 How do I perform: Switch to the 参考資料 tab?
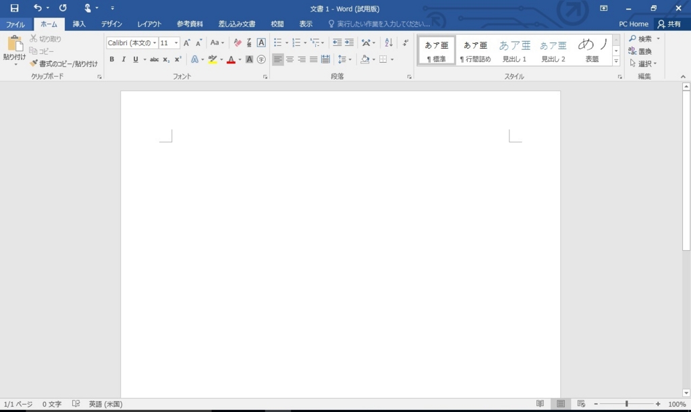(190, 24)
